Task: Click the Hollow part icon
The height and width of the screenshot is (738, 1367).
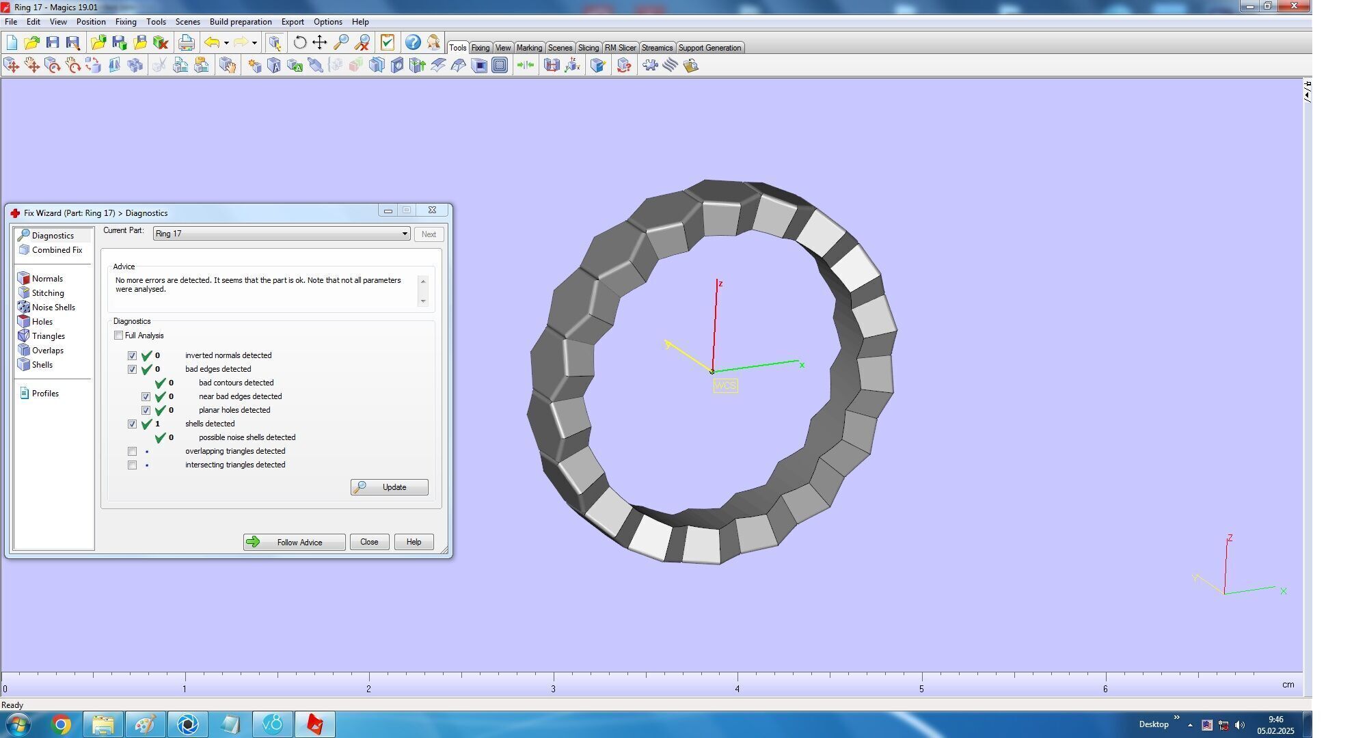Action: [479, 66]
